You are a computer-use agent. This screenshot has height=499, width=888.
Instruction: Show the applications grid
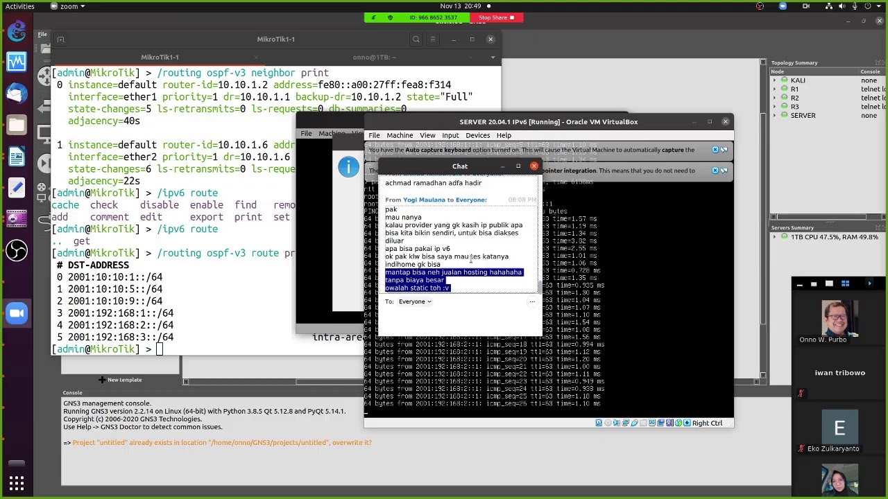click(17, 482)
